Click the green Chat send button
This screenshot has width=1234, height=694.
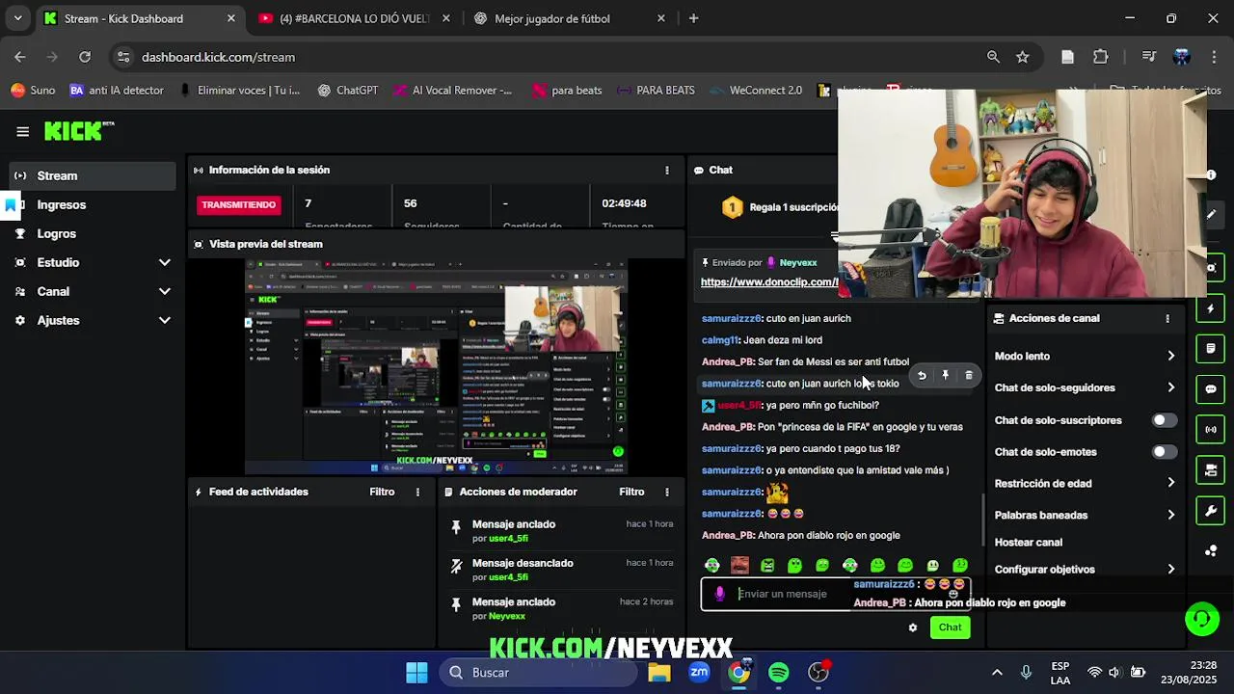(x=950, y=627)
